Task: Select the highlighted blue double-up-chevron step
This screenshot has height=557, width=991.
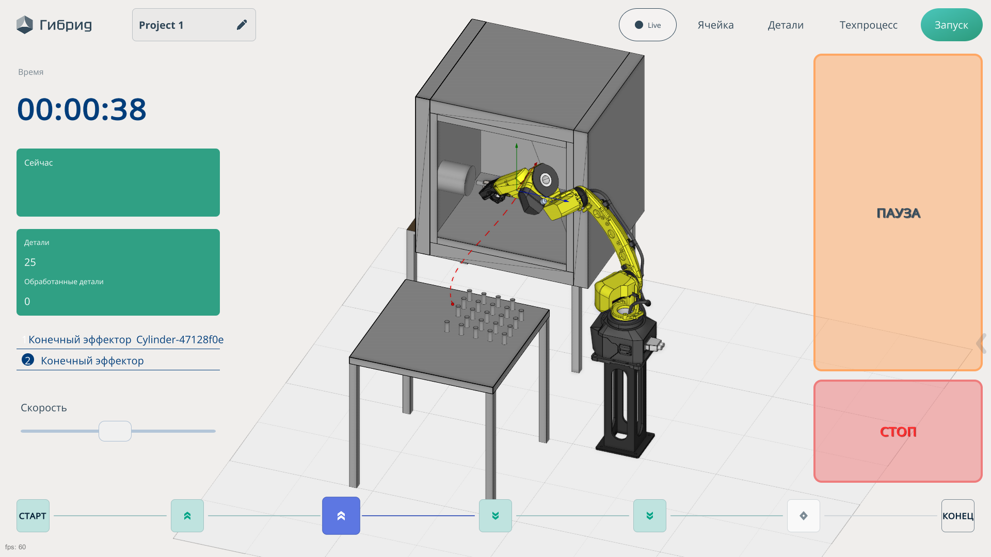Action: [x=341, y=516]
